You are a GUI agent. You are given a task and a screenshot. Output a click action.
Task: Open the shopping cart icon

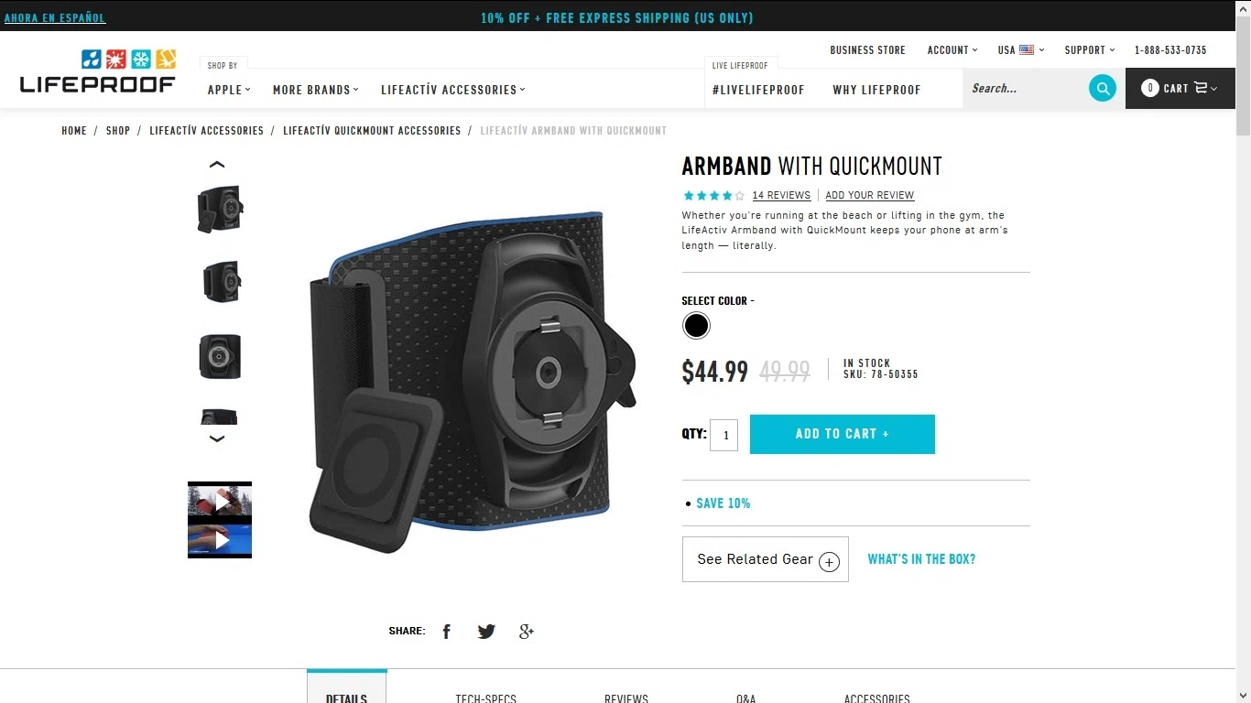(1201, 88)
